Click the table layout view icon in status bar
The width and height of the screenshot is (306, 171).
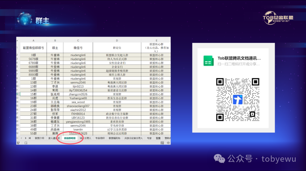pyautogui.click(x=162, y=143)
